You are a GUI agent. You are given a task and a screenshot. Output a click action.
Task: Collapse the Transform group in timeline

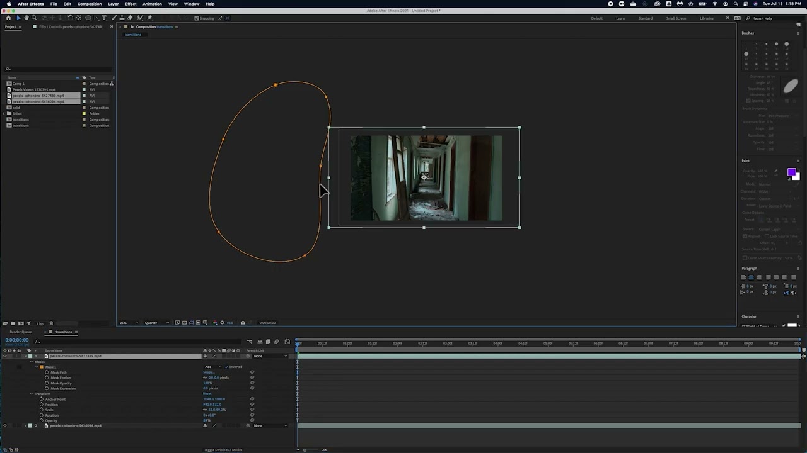[32, 394]
